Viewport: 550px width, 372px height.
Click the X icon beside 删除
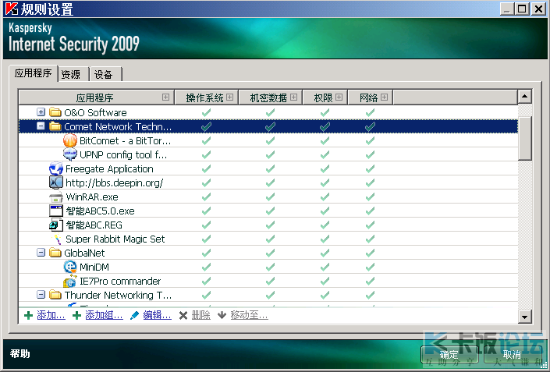183,316
